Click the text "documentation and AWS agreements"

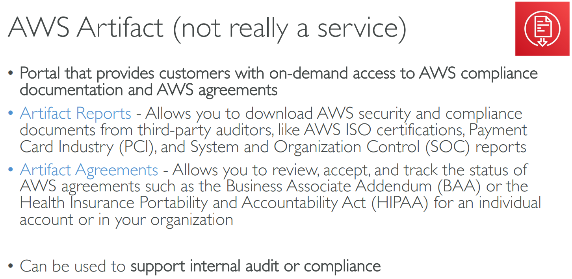point(149,90)
